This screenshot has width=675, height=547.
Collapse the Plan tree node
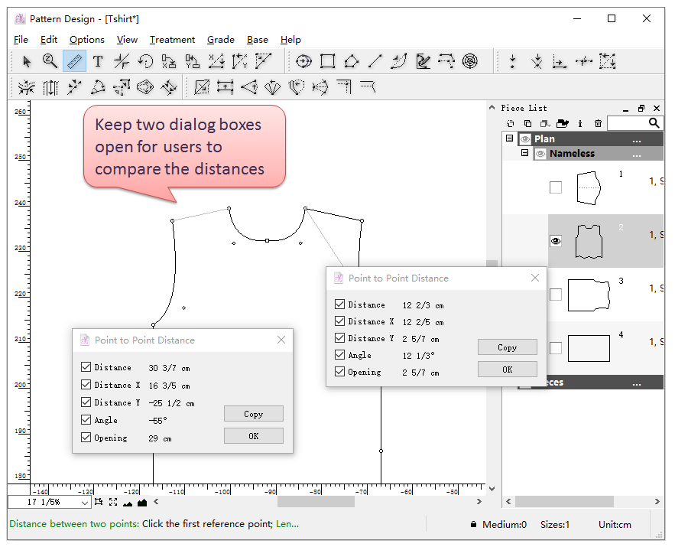(x=509, y=138)
